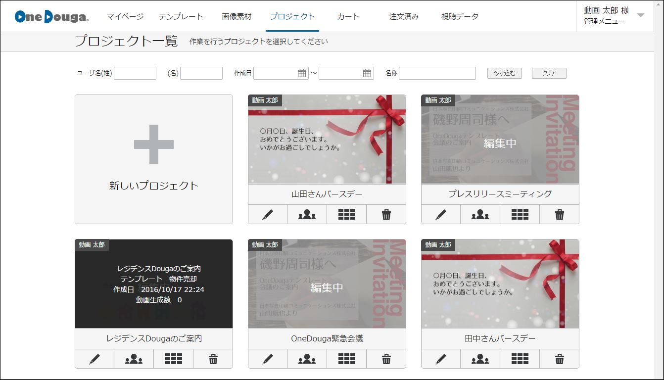Delete 山田さんバースデー with trash icon

[386, 215]
